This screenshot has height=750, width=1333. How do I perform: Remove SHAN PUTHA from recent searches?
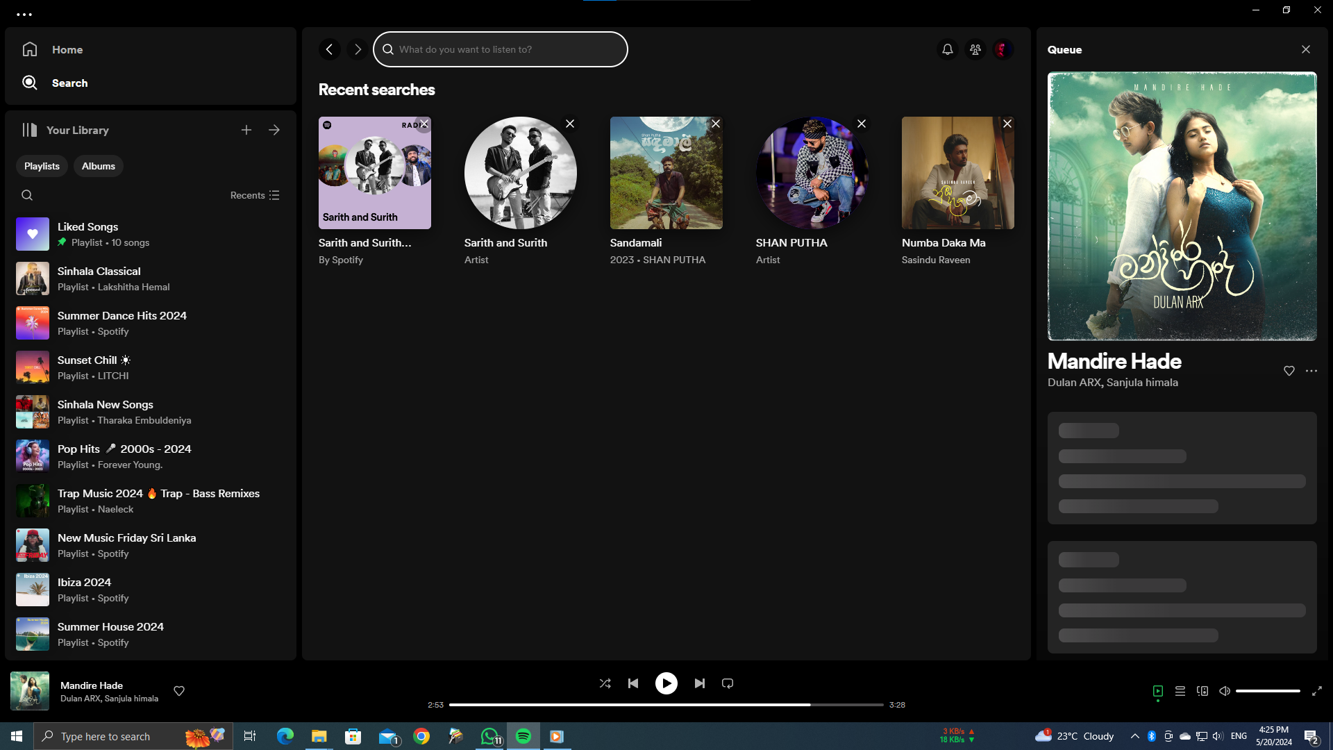point(862,124)
